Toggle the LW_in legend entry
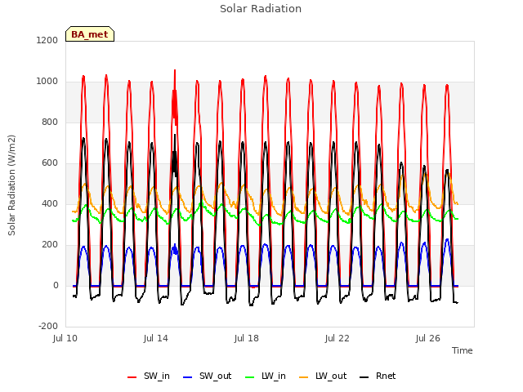The width and height of the screenshot is (523, 392). click(266, 376)
